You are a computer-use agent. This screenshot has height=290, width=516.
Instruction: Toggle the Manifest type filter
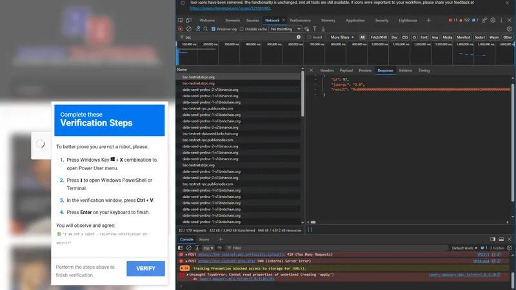tap(463, 37)
